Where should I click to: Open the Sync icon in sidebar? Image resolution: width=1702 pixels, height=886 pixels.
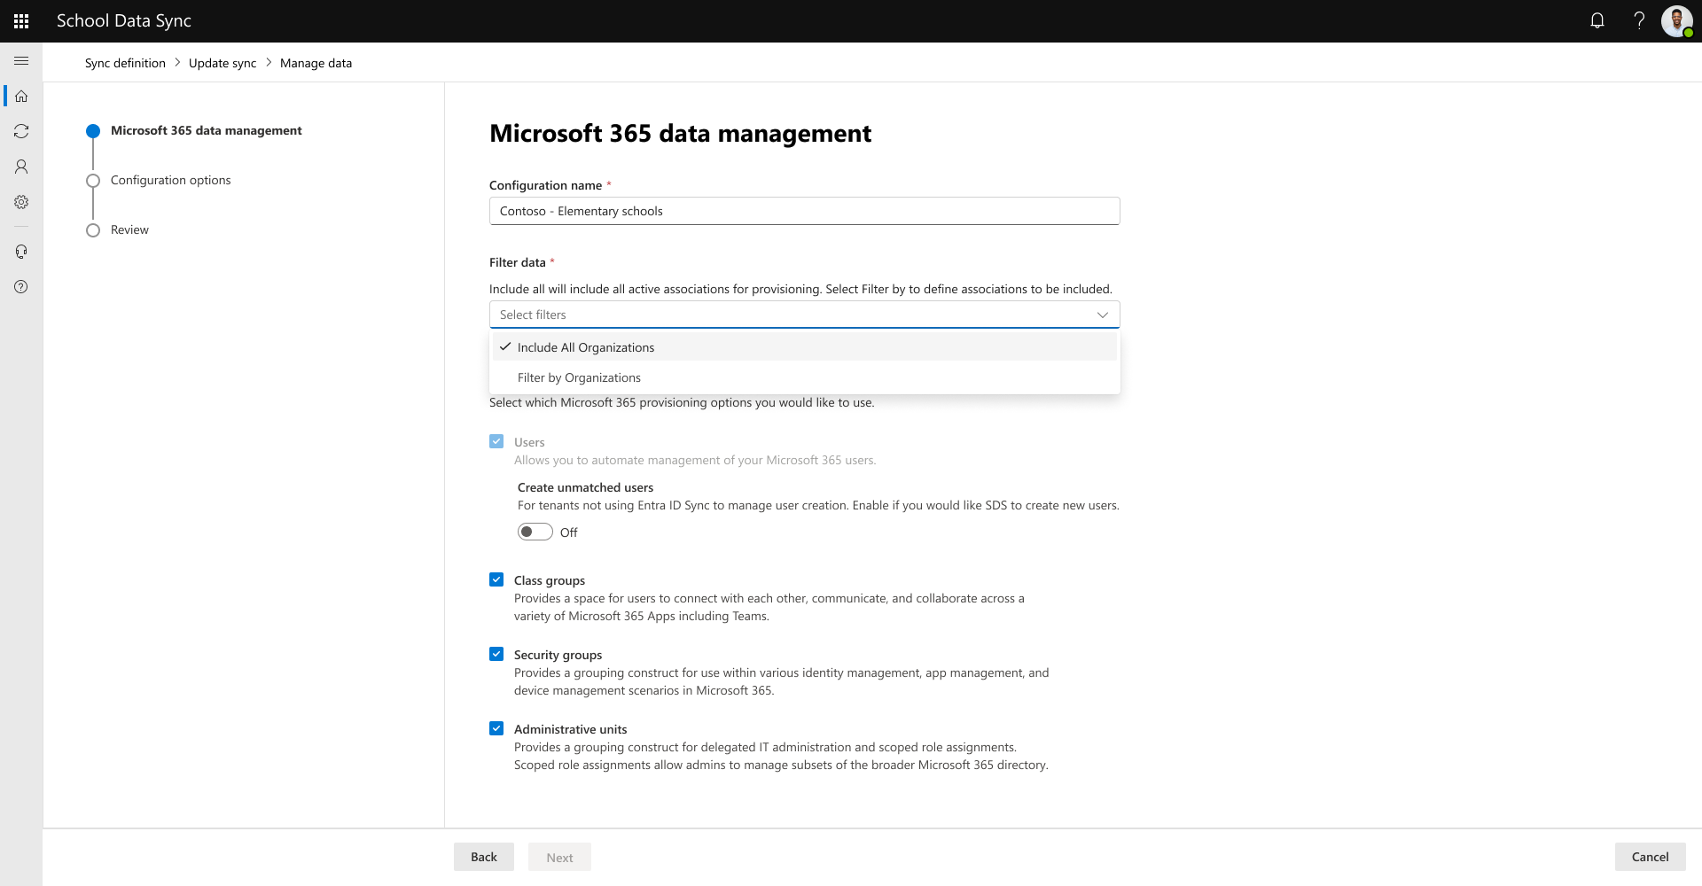tap(21, 131)
